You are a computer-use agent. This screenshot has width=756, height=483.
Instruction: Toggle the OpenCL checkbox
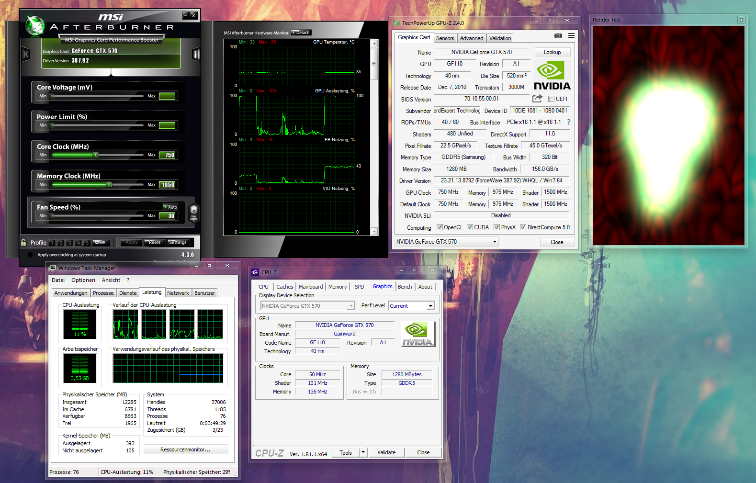click(x=440, y=227)
